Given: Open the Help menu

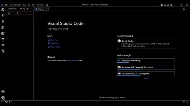Looking at the screenshot, I should [47, 5].
